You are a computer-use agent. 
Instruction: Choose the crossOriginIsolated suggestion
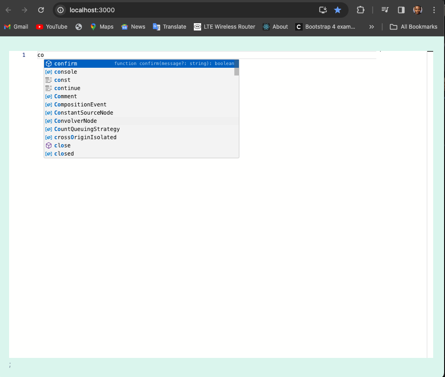pyautogui.click(x=85, y=137)
